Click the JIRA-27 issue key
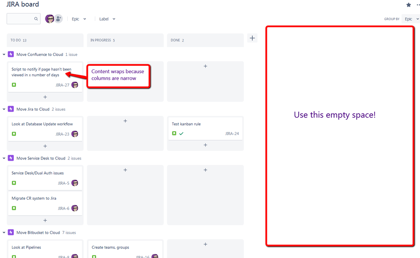The height and width of the screenshot is (258, 420). 62,85
